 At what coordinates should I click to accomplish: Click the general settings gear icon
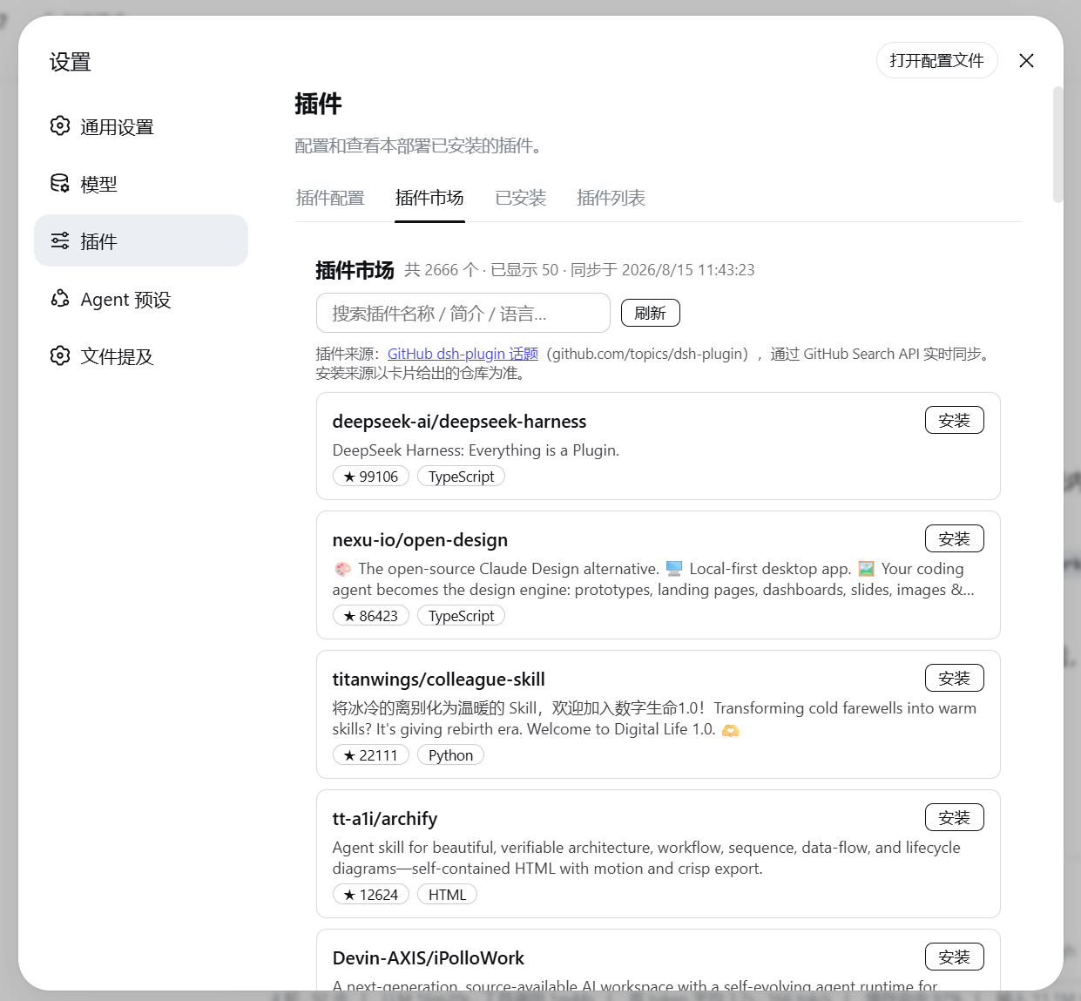pos(60,125)
